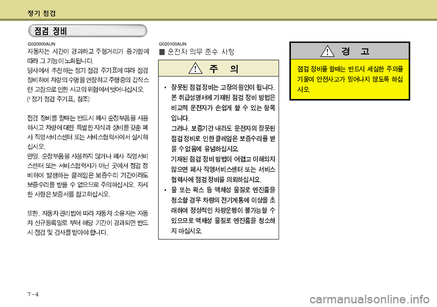
Task: Click the last line 지 마십시오
Action: (187, 231)
